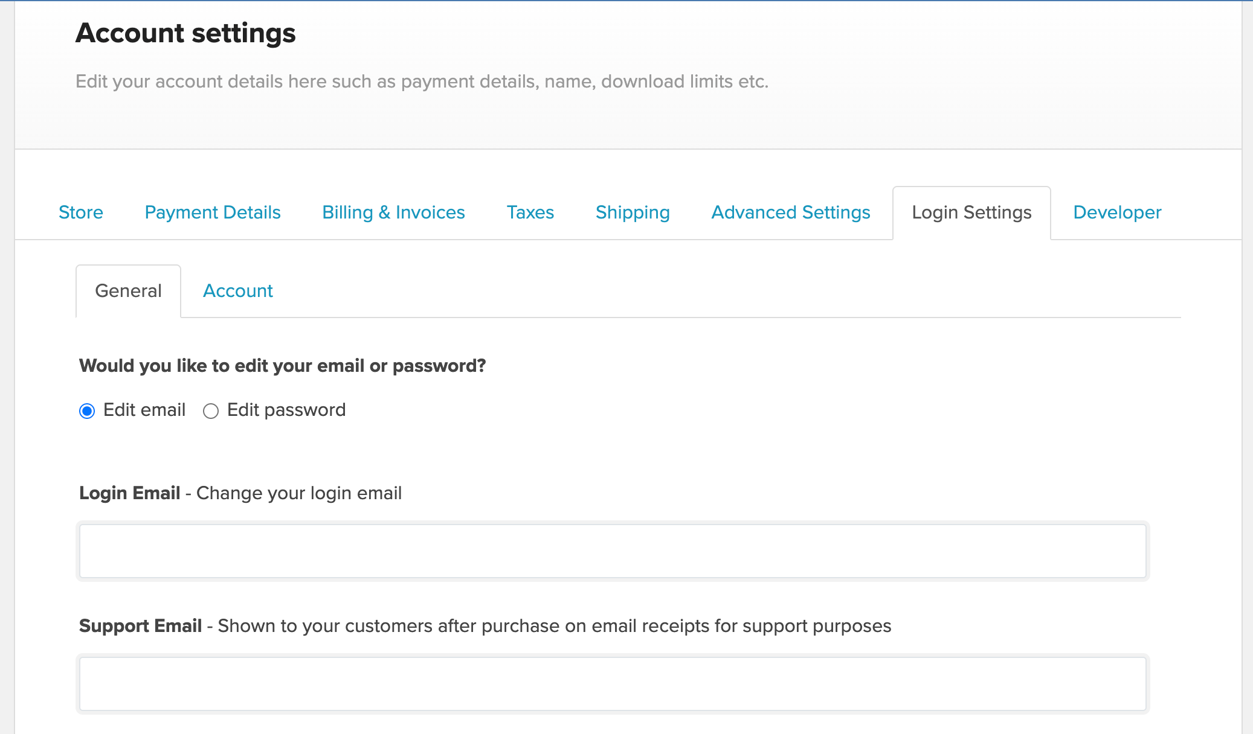This screenshot has width=1253, height=734.
Task: Click the 'Account settings' page heading
Action: point(185,33)
